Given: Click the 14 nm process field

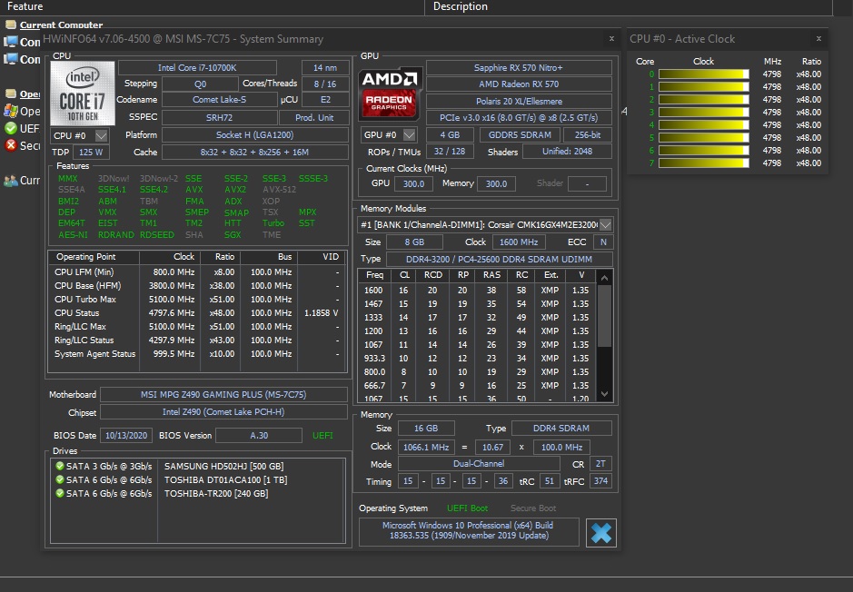Looking at the screenshot, I should pos(325,68).
